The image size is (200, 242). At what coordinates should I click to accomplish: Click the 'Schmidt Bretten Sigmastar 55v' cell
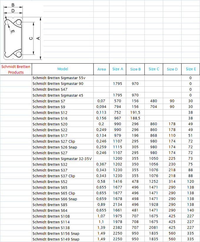click(x=63, y=78)
